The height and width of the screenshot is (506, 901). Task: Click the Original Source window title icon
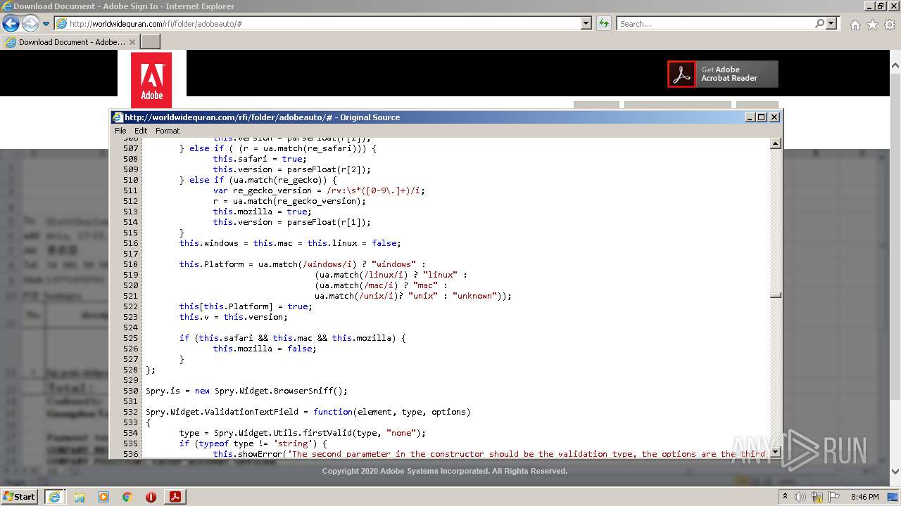[x=118, y=117]
